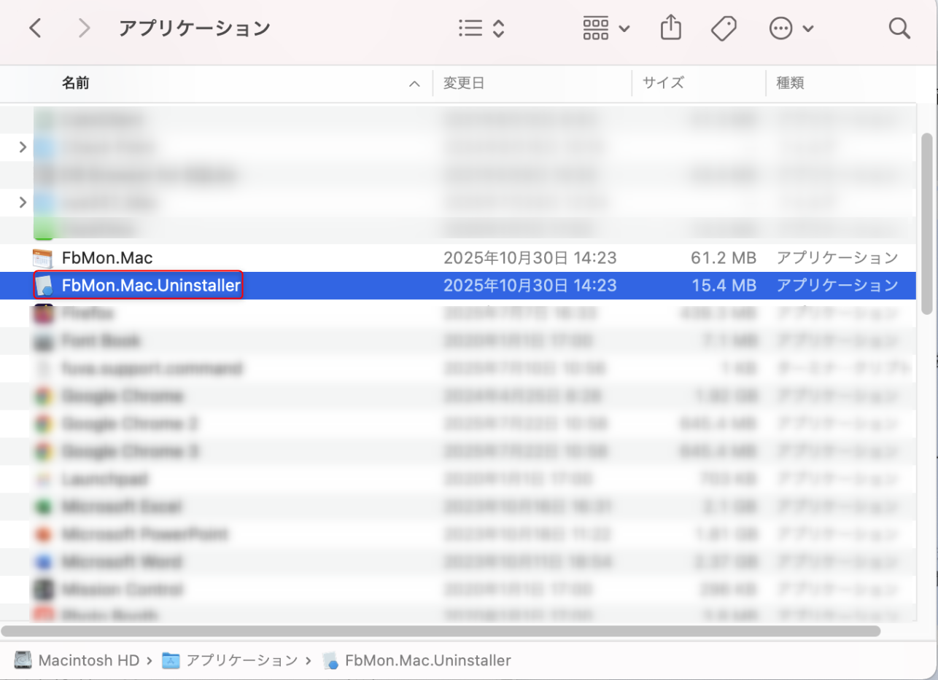Image resolution: width=938 pixels, height=680 pixels.
Task: Sort files by the サイズ column
Action: (x=662, y=83)
